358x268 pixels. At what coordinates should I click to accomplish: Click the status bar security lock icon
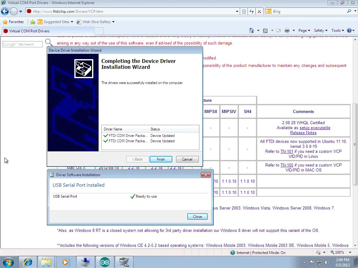(318, 252)
